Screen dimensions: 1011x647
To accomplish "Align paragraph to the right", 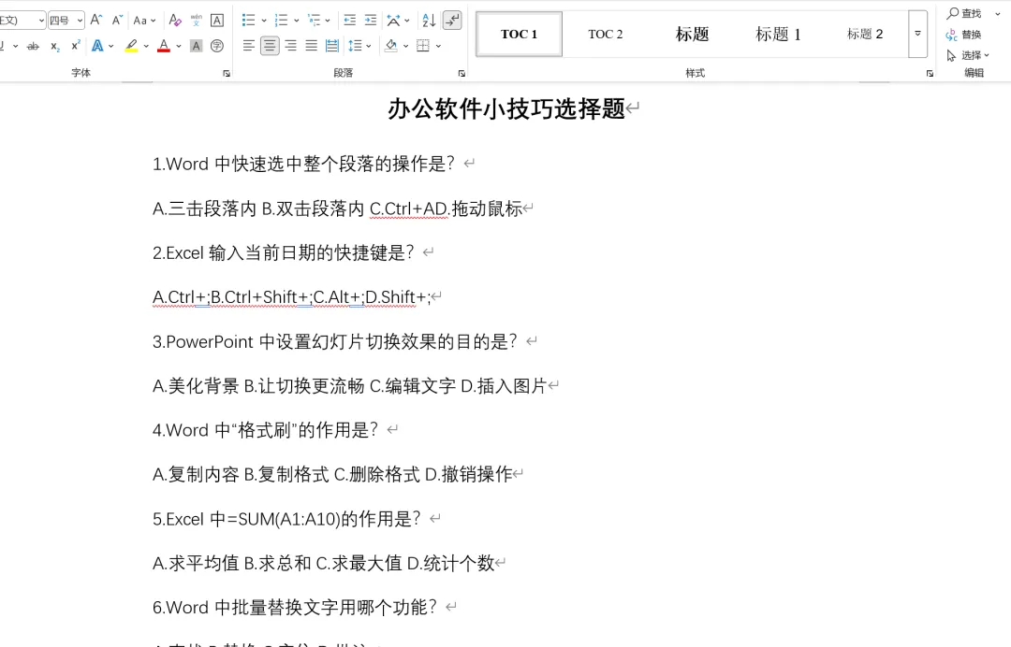I will [291, 46].
